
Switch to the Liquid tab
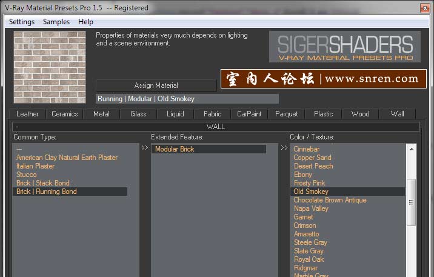175,114
